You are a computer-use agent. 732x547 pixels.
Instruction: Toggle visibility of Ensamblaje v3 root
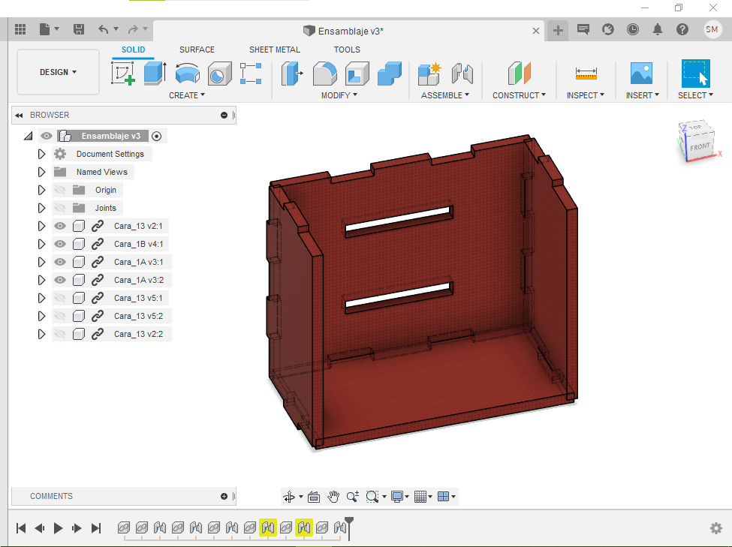click(47, 136)
